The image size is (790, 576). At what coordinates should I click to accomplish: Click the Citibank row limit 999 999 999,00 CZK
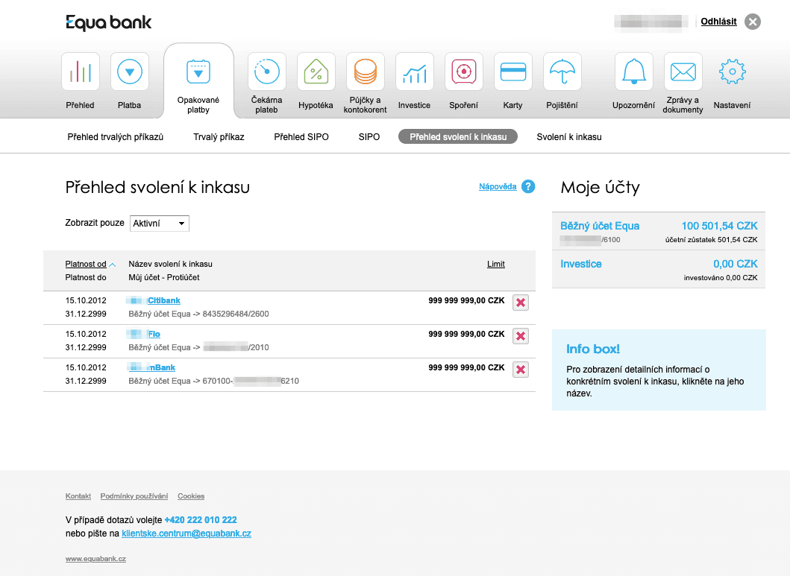click(x=466, y=300)
